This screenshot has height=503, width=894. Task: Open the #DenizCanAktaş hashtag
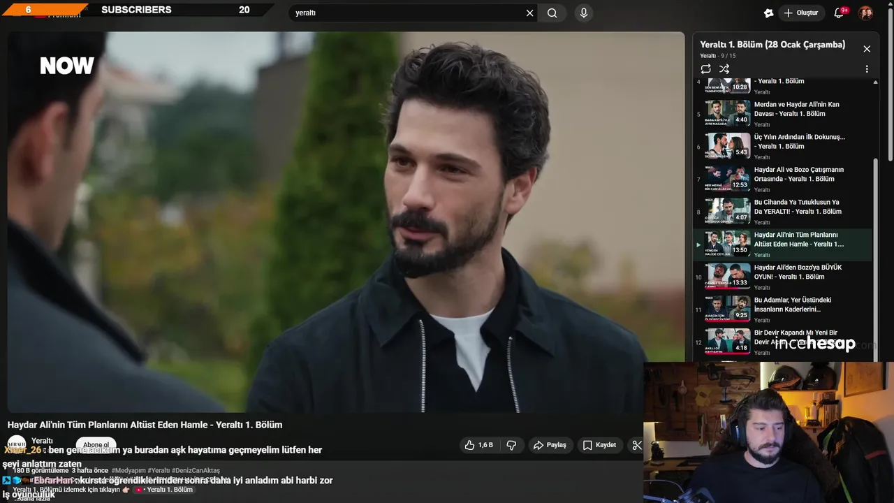pos(196,471)
